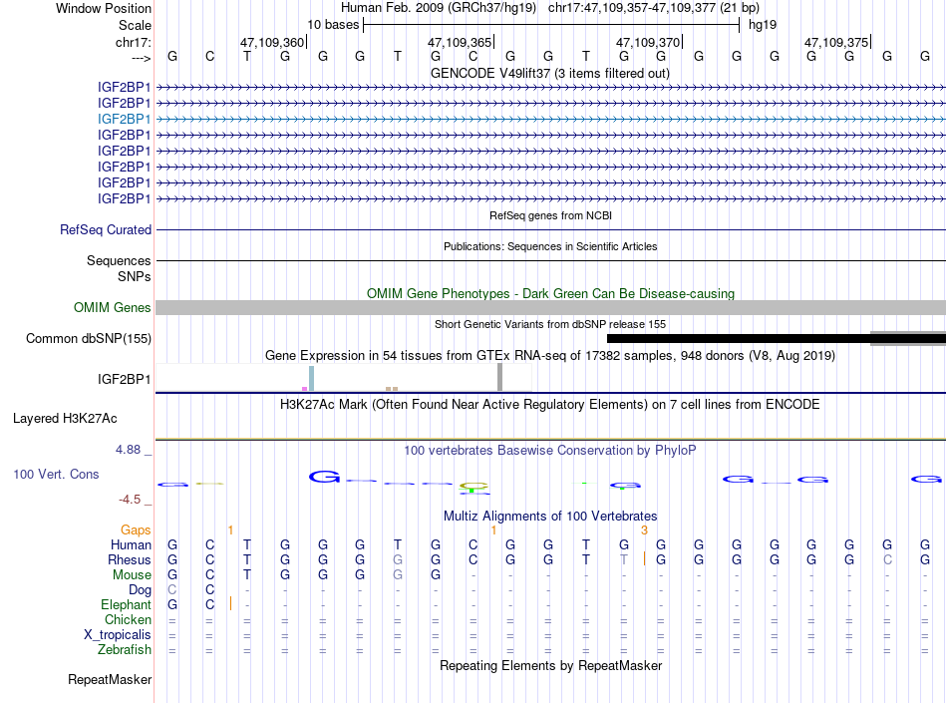This screenshot has height=703, width=947.
Task: Click the tallest G in the PhyloP logo
Action: (324, 477)
